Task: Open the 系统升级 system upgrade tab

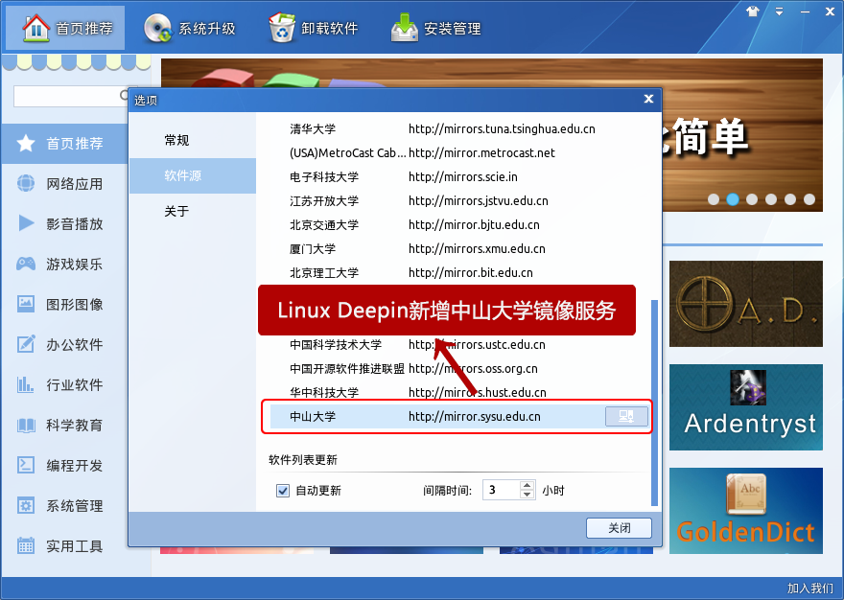Action: pyautogui.click(x=190, y=28)
